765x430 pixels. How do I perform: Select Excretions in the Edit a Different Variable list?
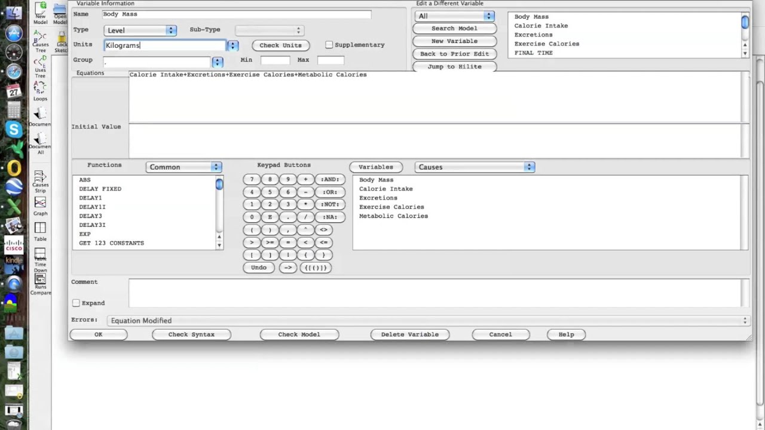533,35
